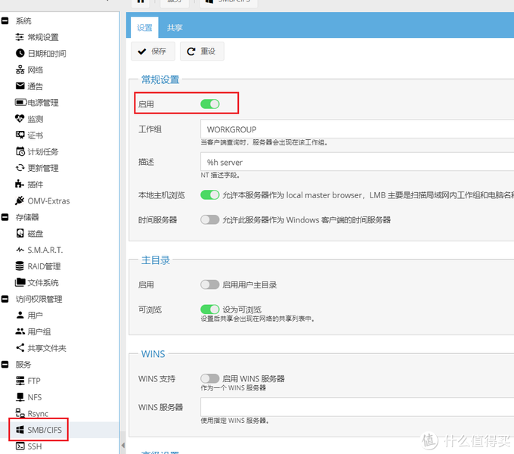This screenshot has height=454, width=514.
Task: Click the database icon for RAID管理
Action: tap(20, 266)
